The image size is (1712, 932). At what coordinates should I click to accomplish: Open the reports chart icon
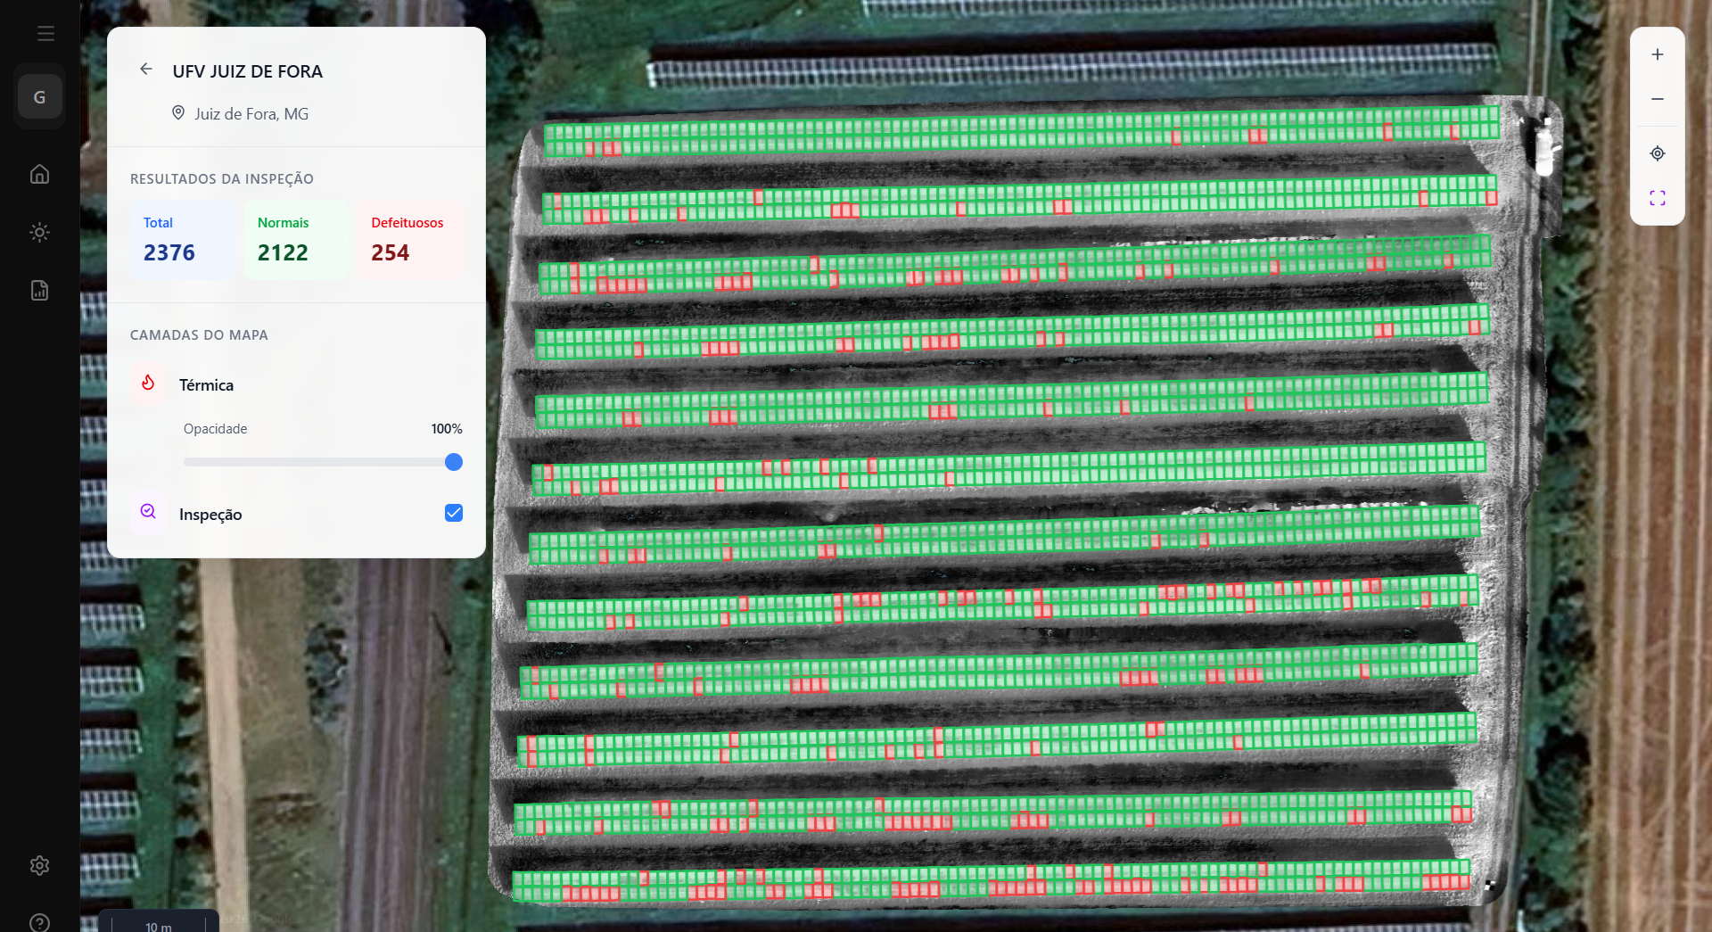(39, 291)
